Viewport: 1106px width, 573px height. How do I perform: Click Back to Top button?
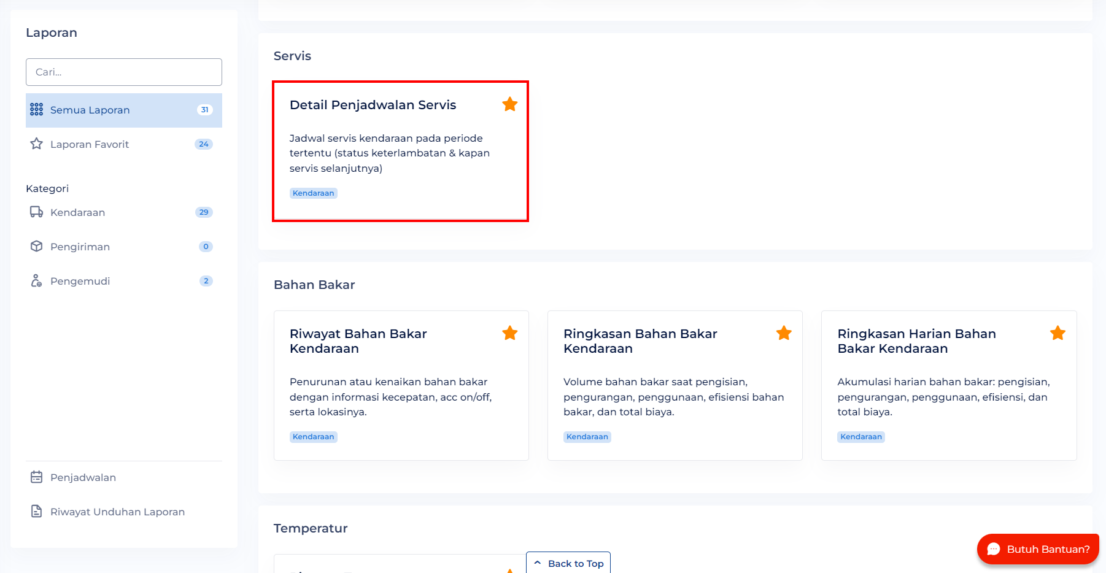tap(568, 563)
